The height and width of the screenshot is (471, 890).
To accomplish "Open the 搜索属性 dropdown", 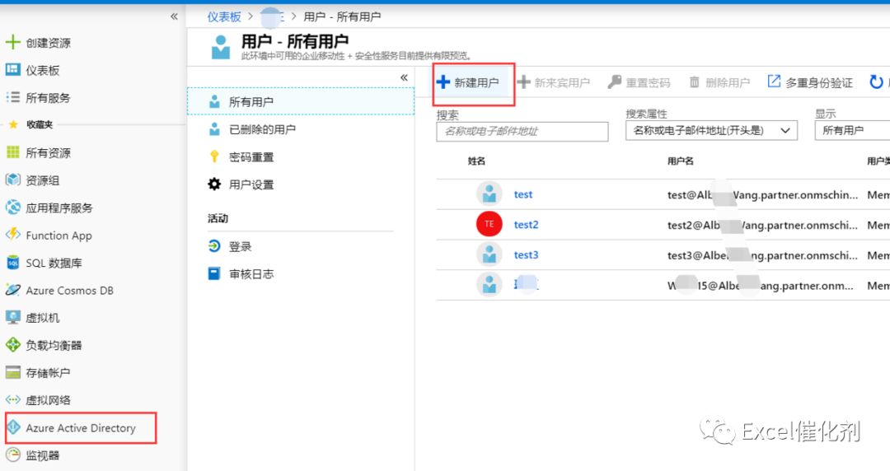I will point(711,131).
